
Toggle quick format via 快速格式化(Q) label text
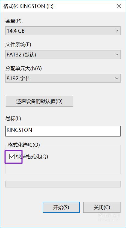[32, 156]
